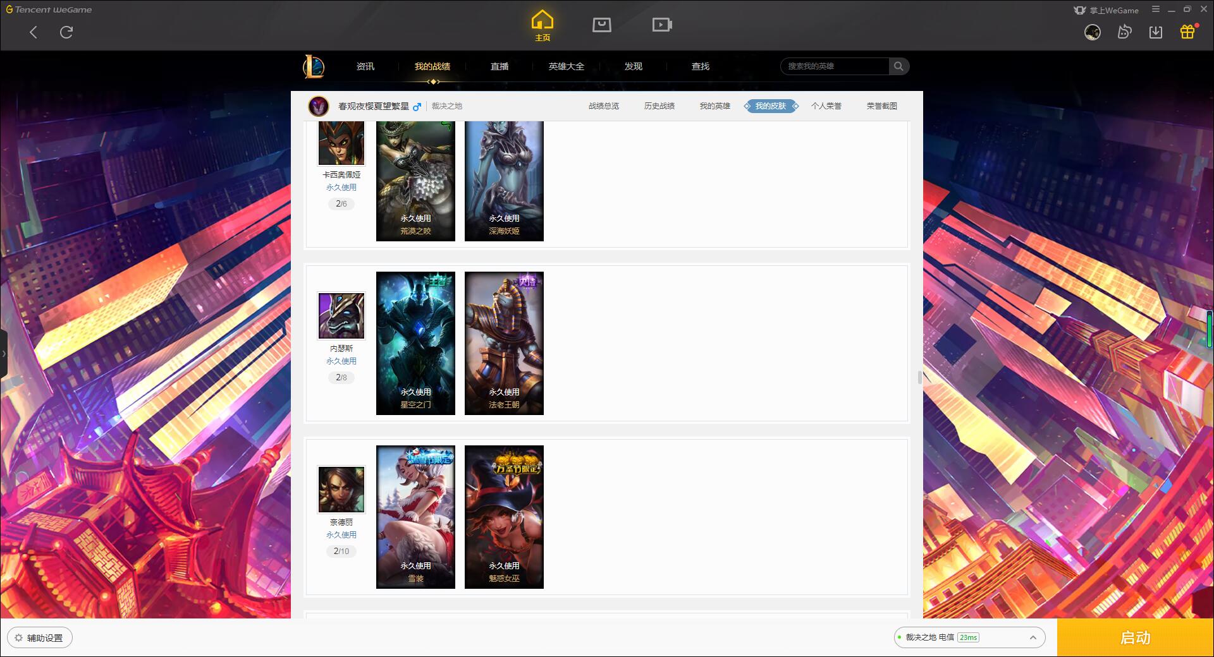
Task: Click the search magnifier icon
Action: [898, 66]
